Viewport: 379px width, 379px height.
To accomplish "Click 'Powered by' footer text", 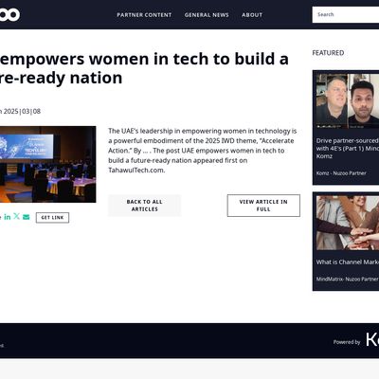I will 347,342.
